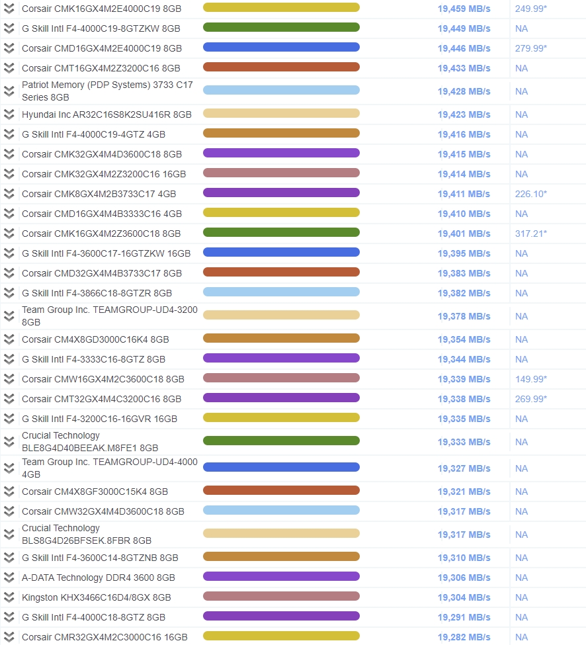586x645 pixels.
Task: Expand the G Skill F4-4000C19-4GTZ row chevron
Action: (x=9, y=134)
